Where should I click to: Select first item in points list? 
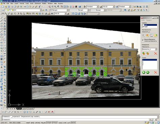tap(150, 60)
